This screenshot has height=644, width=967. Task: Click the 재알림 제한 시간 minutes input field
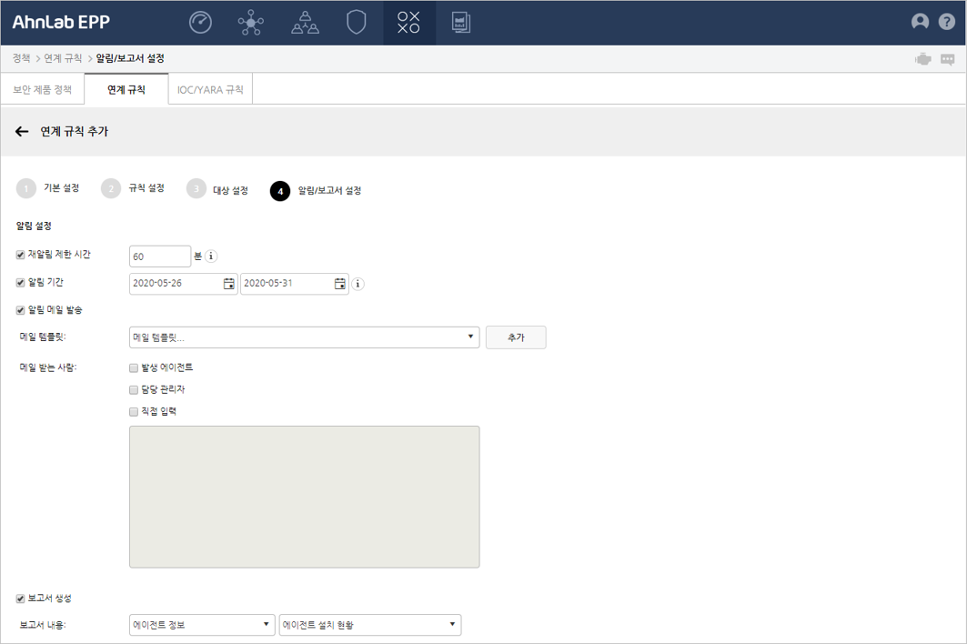(x=159, y=257)
